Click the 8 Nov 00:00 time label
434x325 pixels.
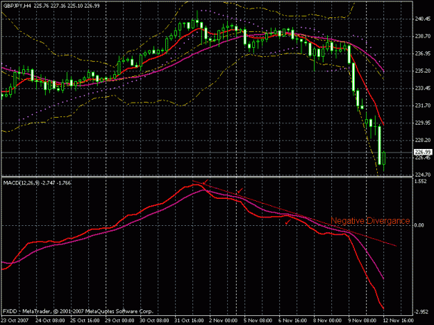coord(327,321)
